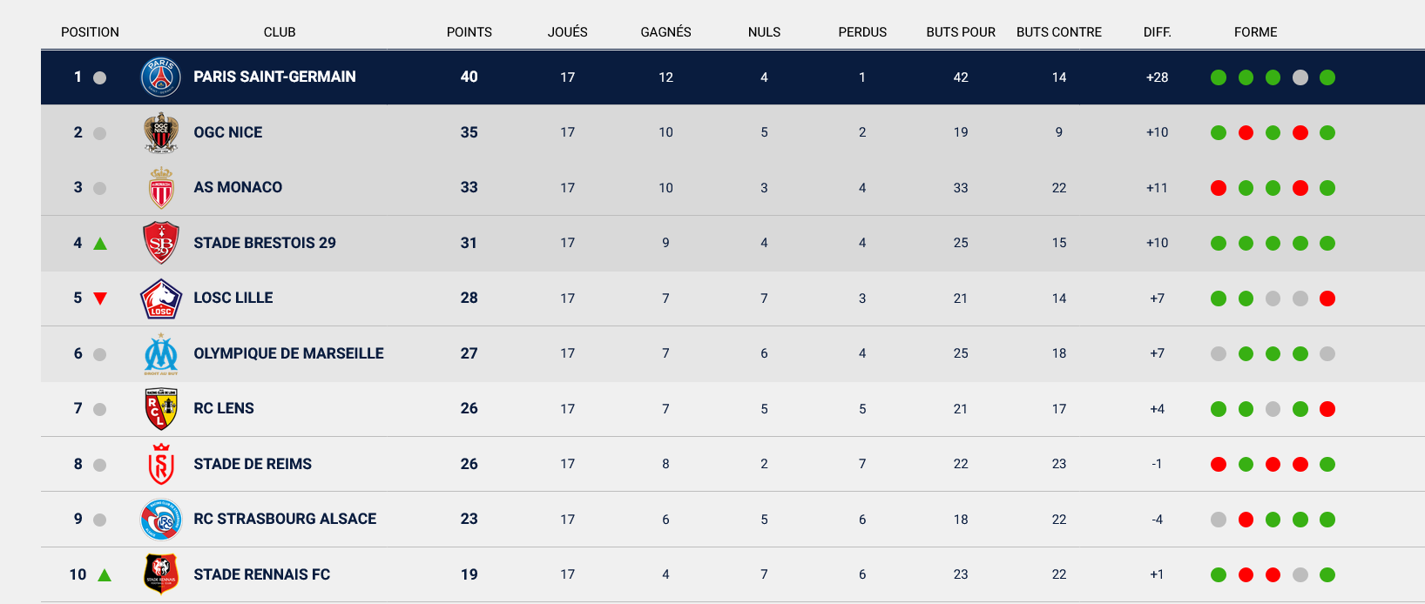Click the OGC Nice club logo
Image resolution: width=1425 pixels, height=604 pixels.
(161, 132)
